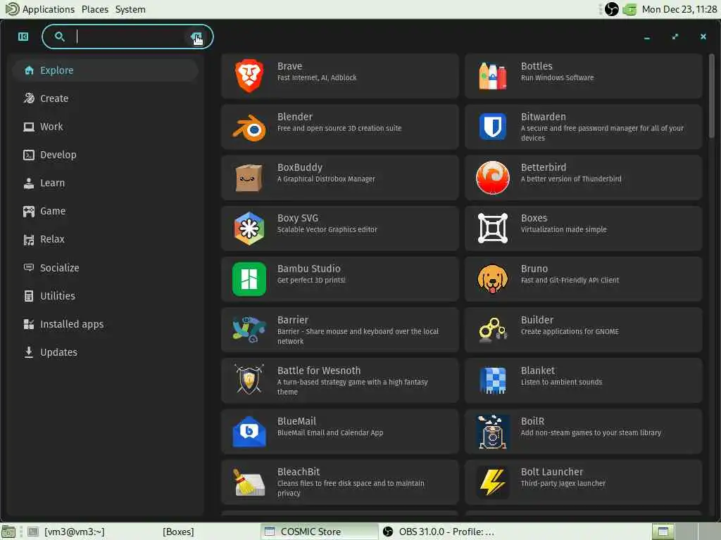Open the Socialize category
The image size is (721, 540).
[x=106, y=268]
